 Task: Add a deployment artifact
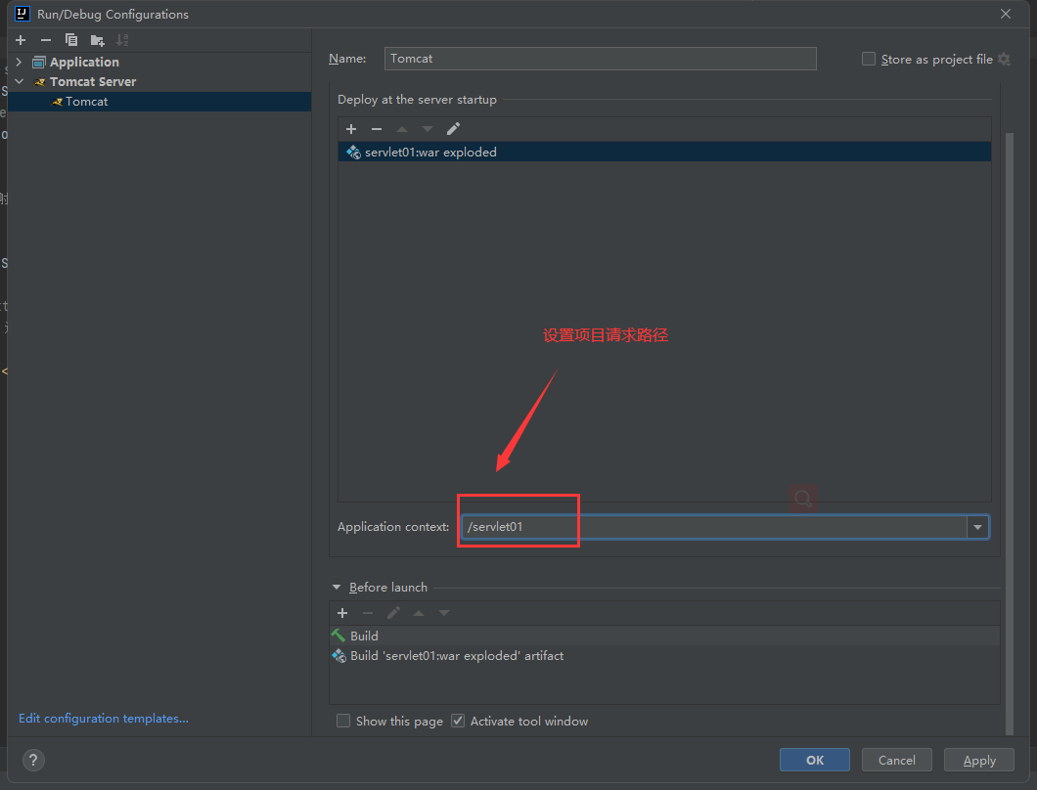[x=351, y=129]
